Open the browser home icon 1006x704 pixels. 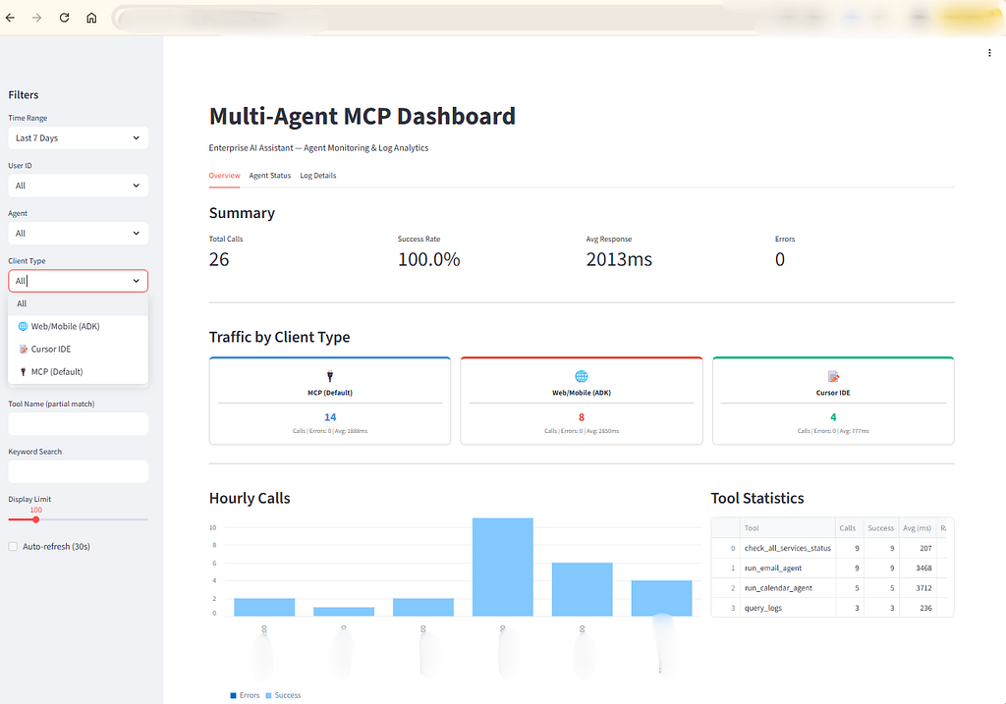91,18
